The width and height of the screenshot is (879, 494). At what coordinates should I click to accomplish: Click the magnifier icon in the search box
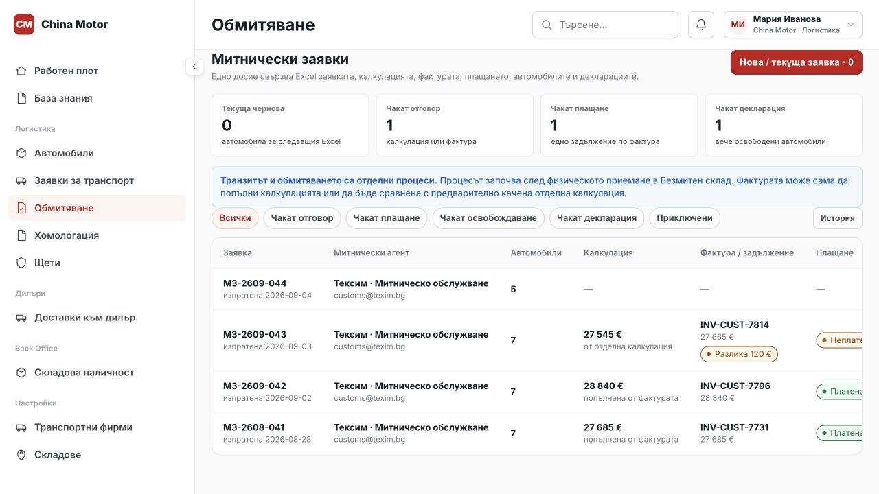click(547, 25)
